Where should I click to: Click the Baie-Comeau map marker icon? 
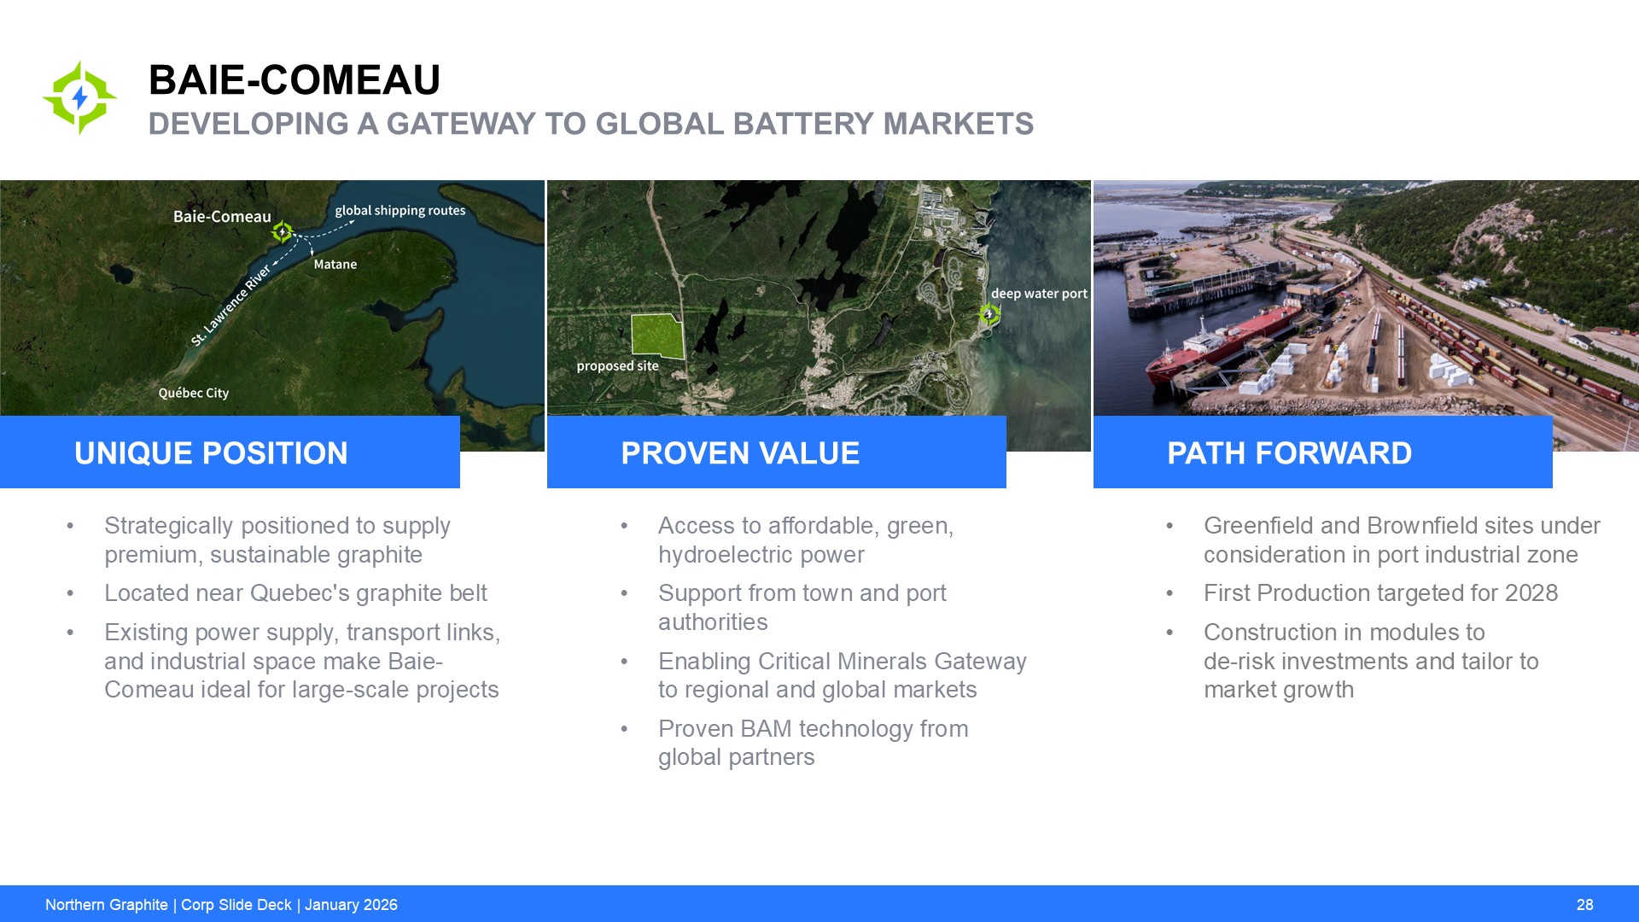[282, 231]
